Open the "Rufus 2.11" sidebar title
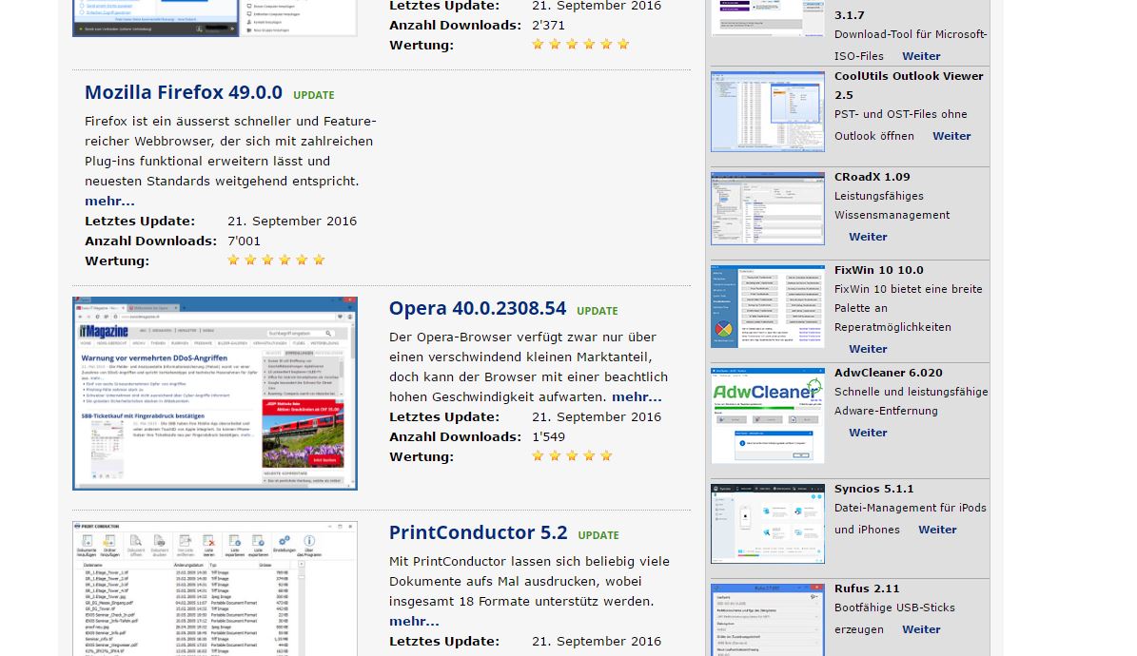This screenshot has width=1137, height=656. (x=867, y=588)
